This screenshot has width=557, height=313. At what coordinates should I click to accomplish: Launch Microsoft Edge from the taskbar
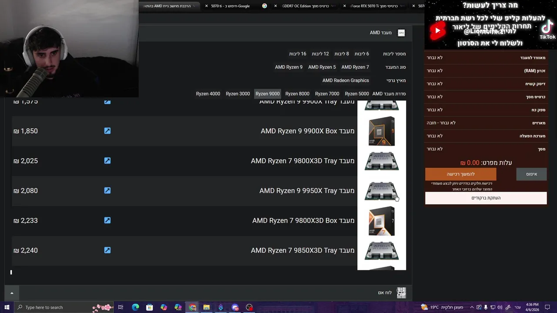coord(135,307)
